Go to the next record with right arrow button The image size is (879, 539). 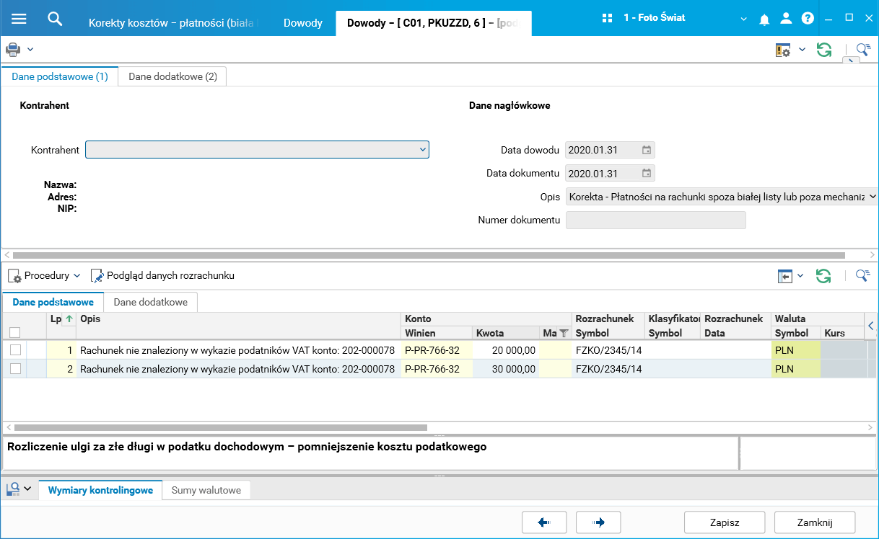pos(598,522)
